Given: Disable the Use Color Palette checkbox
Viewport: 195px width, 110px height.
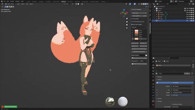Looking at the screenshot, I should 132,24.
